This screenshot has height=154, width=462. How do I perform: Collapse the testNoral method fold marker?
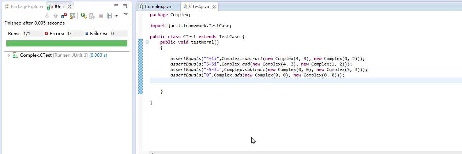click(x=147, y=42)
